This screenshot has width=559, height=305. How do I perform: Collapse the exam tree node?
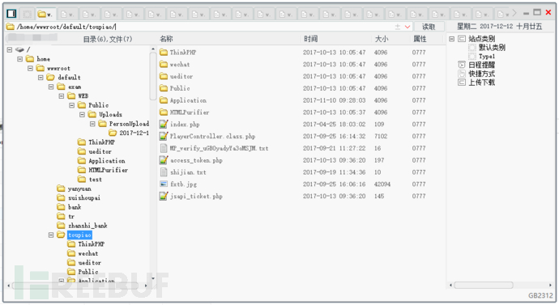pos(51,87)
